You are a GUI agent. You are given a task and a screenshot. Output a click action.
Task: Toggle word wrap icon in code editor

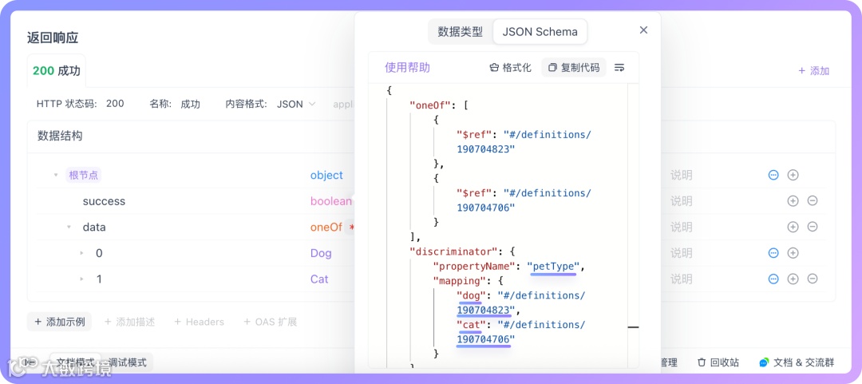coord(619,68)
